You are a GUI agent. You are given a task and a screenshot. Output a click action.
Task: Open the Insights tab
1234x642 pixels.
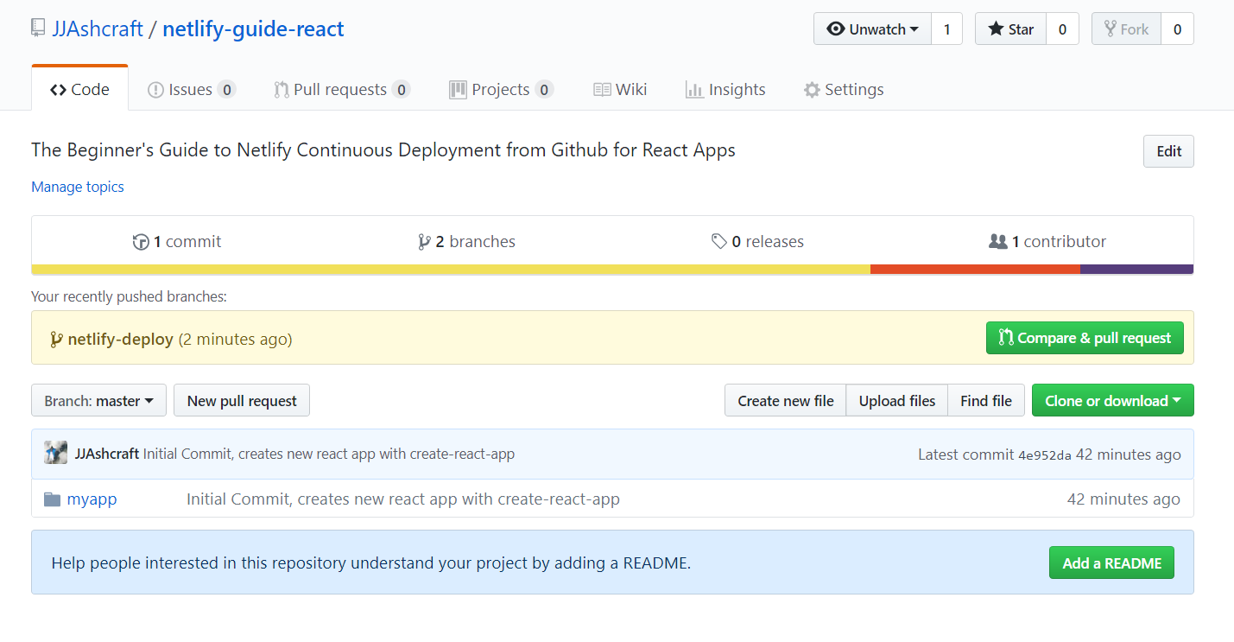tap(725, 90)
